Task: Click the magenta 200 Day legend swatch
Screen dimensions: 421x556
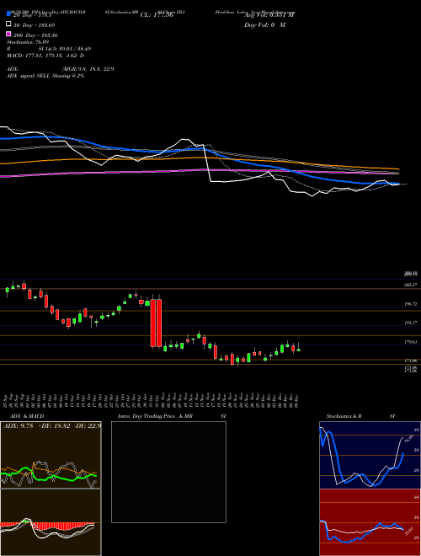Action: pos(8,34)
